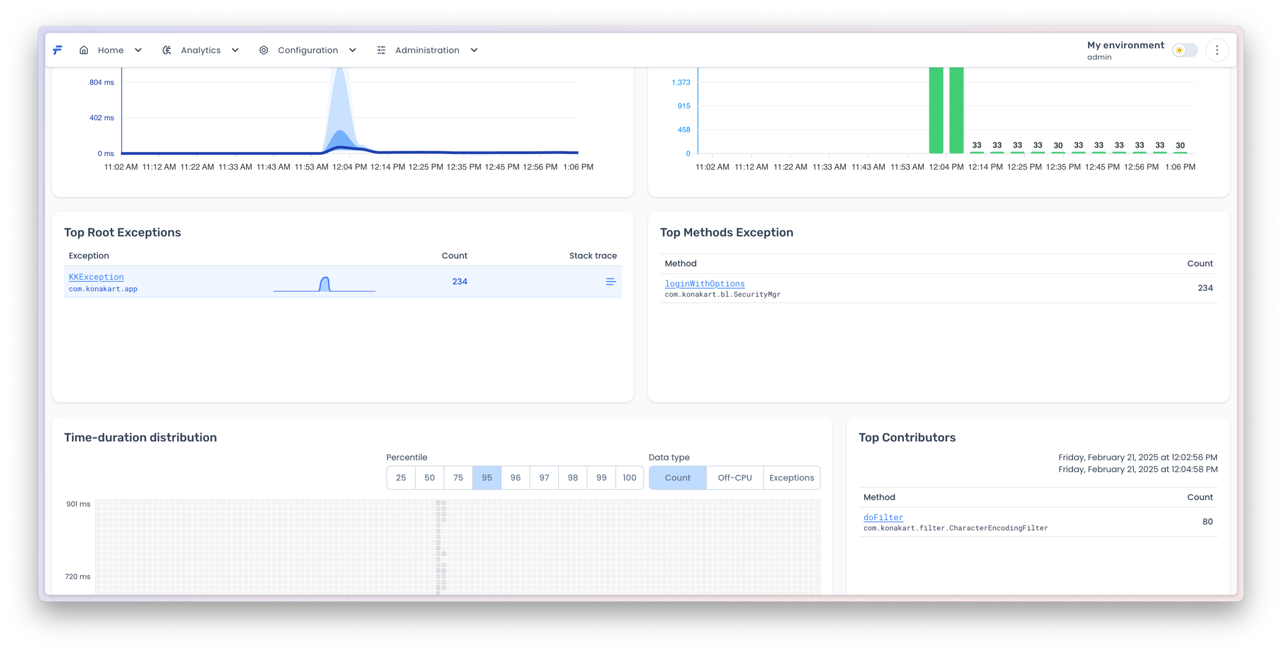Expand the Administration dropdown chevron

(x=474, y=50)
